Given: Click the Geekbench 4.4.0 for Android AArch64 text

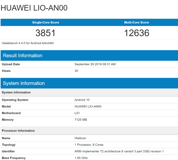Looking at the screenshot, I should pyautogui.click(x=28, y=43).
